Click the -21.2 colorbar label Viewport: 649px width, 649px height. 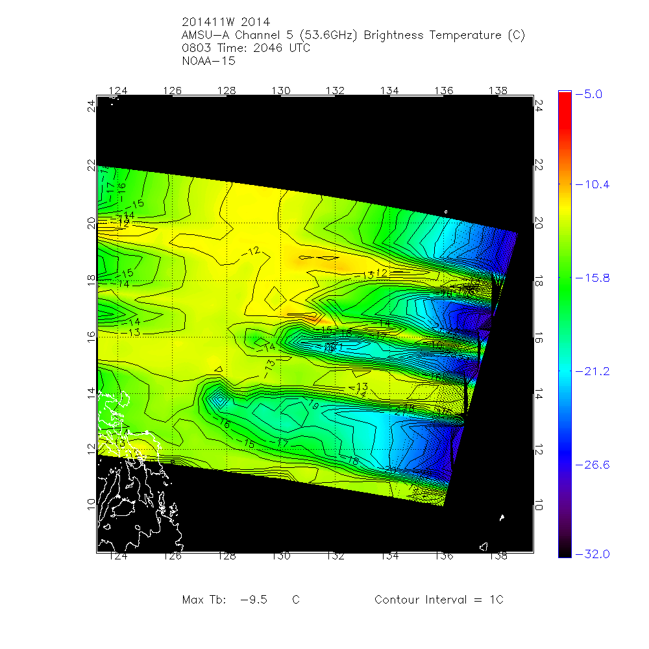coord(593,371)
